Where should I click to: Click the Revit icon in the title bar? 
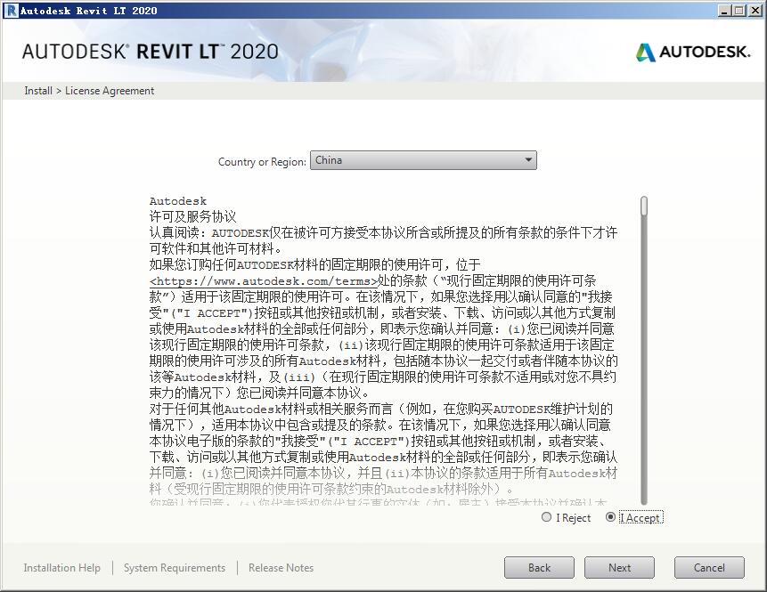tap(11, 11)
